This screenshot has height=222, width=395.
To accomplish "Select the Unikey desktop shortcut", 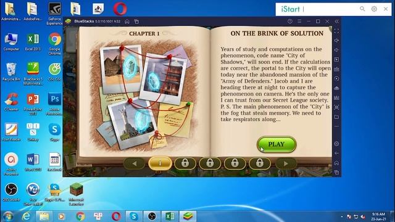I will pos(33,132).
